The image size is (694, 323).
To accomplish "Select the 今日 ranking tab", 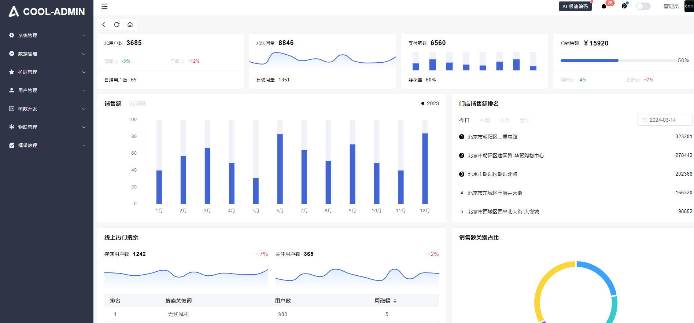I will point(464,120).
